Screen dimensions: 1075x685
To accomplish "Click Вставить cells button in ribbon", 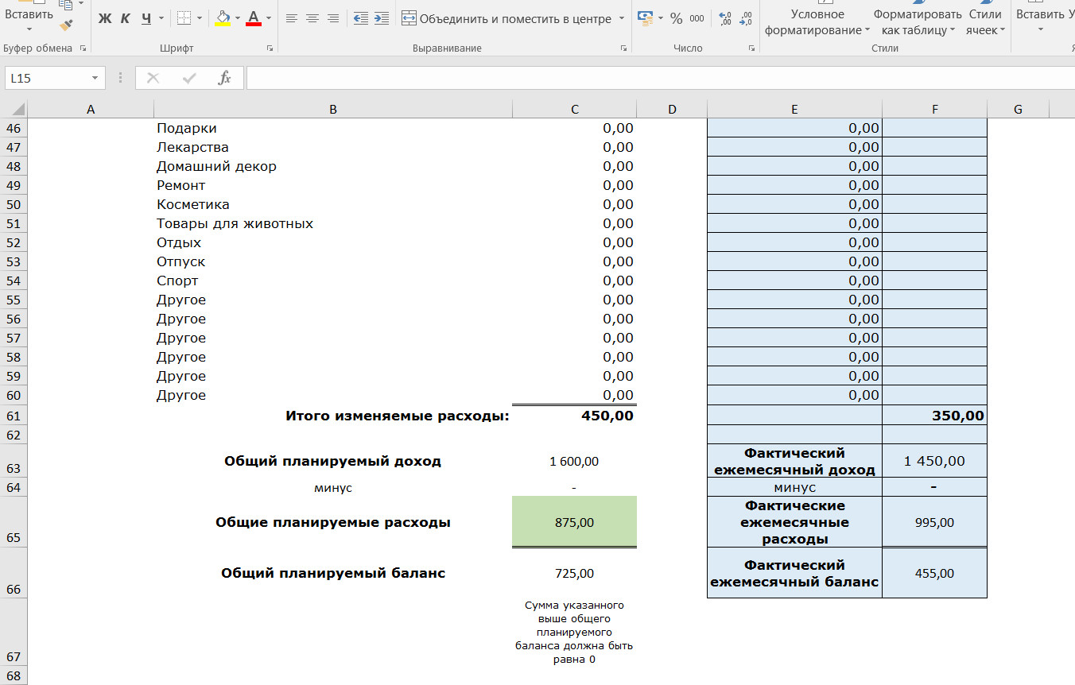I will tap(1040, 14).
